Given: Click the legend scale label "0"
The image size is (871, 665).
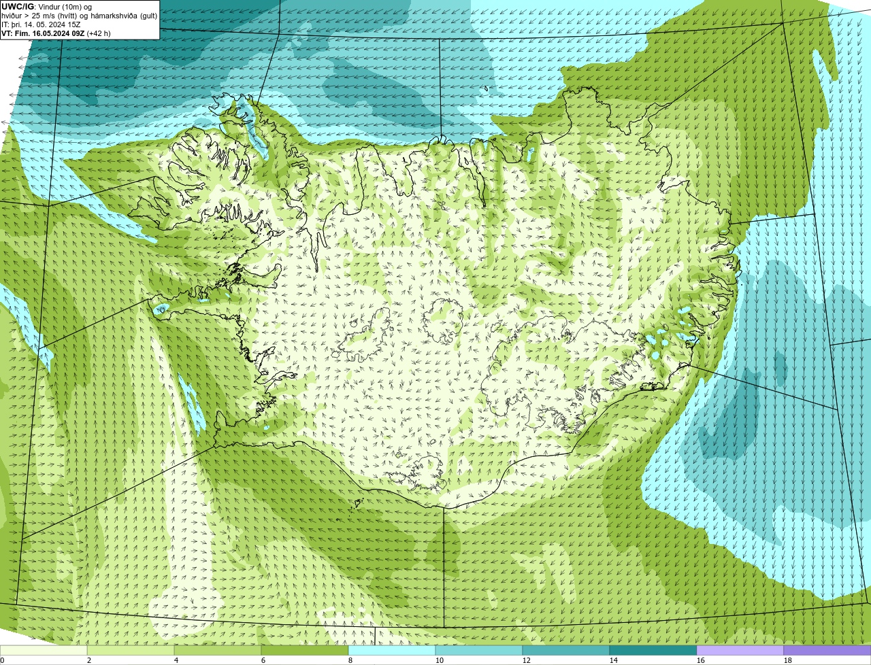Looking at the screenshot, I should coord(3,660).
